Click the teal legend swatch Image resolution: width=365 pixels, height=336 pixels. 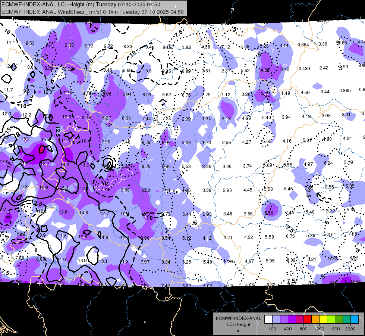[x=347, y=320]
